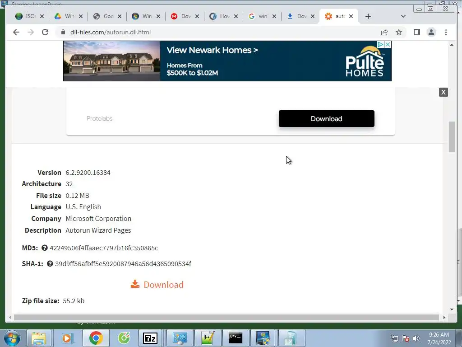The width and height of the screenshot is (462, 347).
Task: Open a new browser tab
Action: (368, 16)
